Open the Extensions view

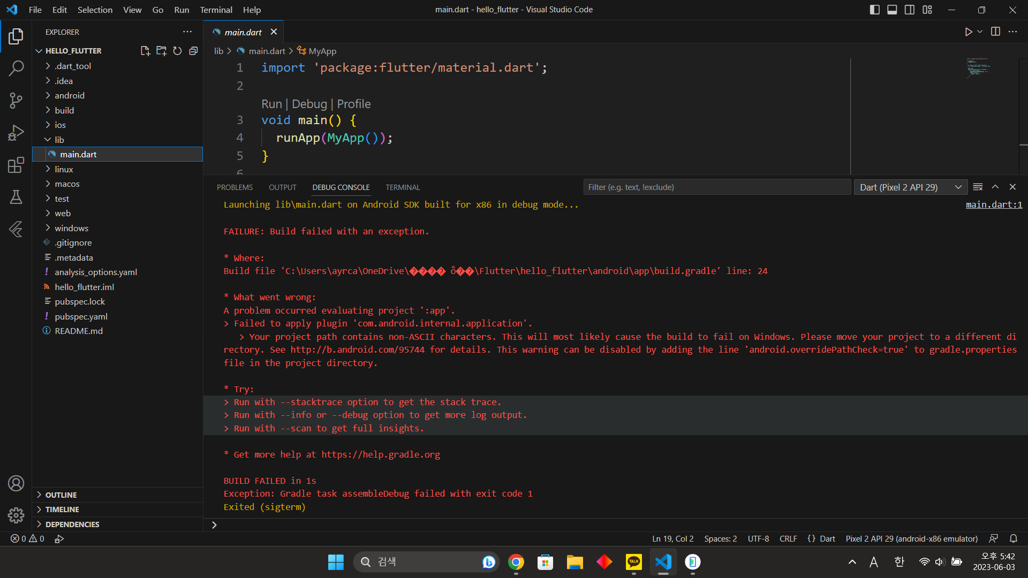[16, 165]
